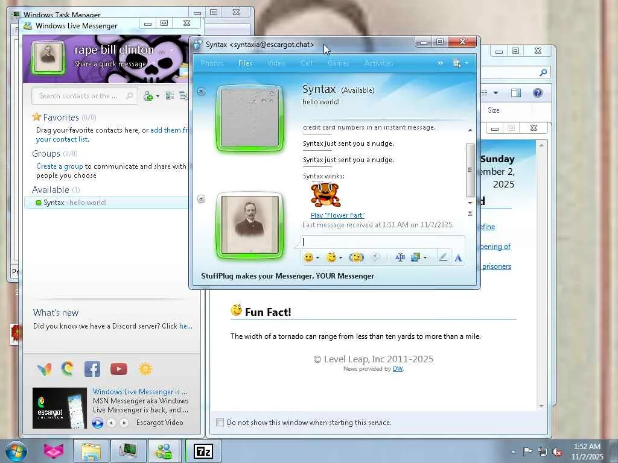Expand wink dropdown arrow

340,258
